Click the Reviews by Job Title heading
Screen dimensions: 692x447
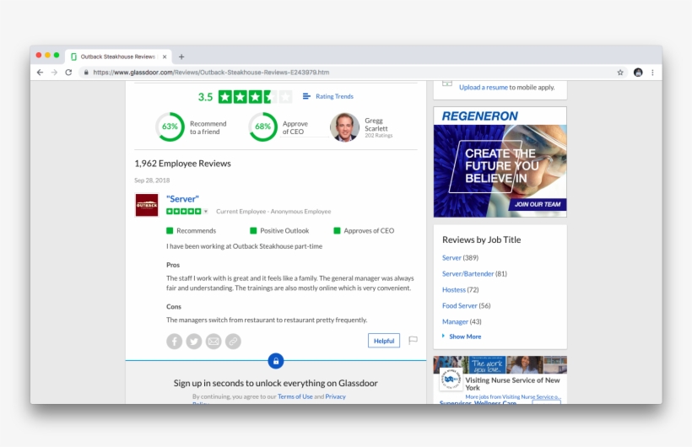[482, 240]
